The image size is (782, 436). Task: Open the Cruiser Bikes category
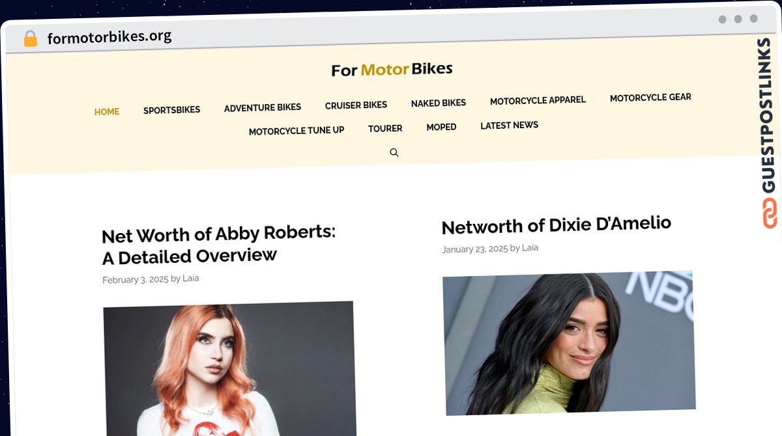pos(356,105)
